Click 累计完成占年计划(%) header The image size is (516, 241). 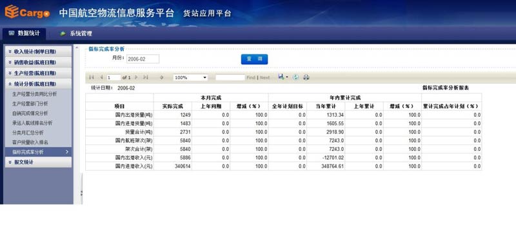click(451, 106)
